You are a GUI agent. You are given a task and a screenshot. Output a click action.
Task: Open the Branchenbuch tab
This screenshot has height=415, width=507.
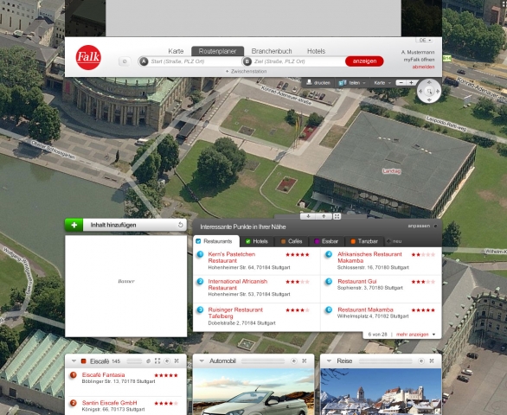[x=272, y=51]
